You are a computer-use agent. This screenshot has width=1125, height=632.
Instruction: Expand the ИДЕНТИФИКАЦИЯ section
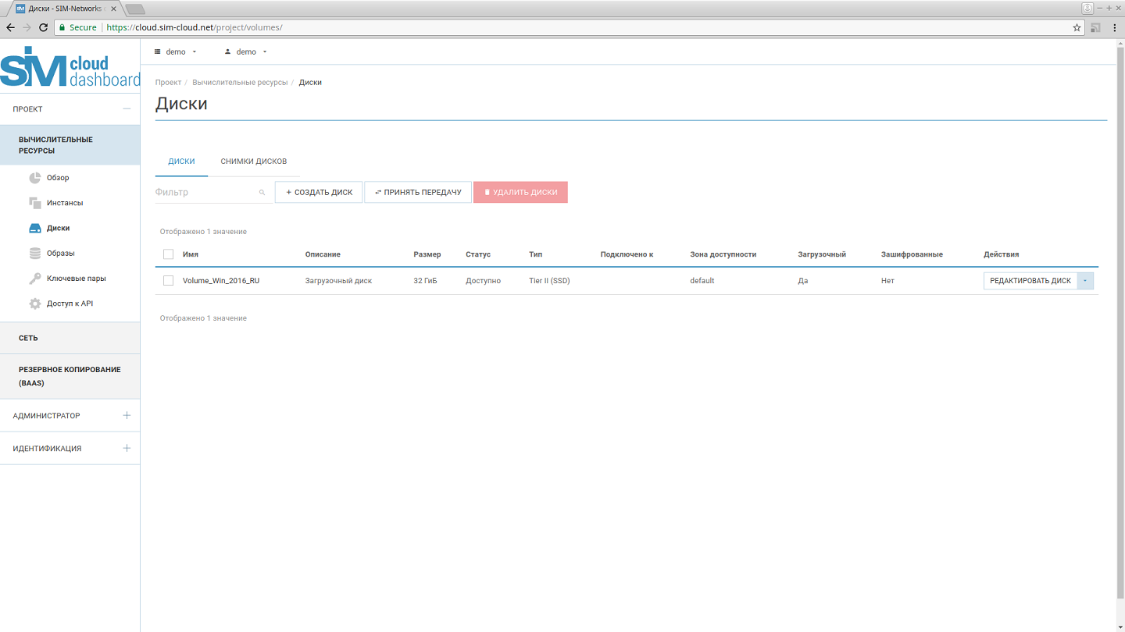click(x=127, y=449)
